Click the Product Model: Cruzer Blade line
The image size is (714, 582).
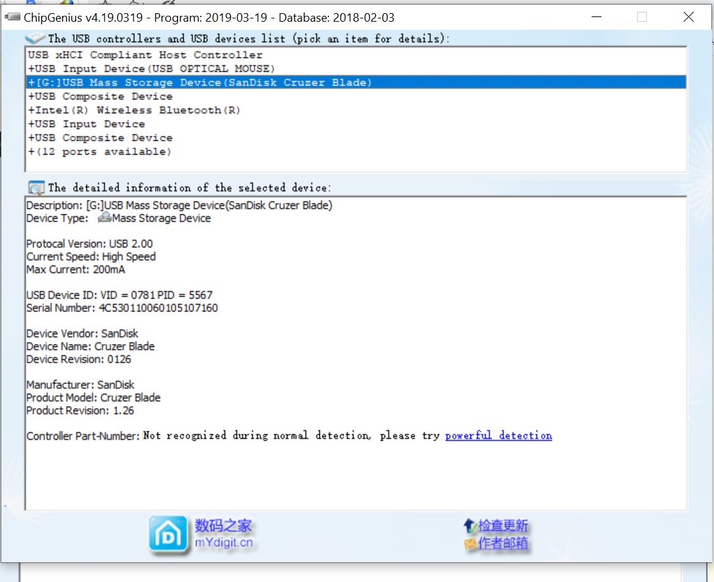(93, 398)
